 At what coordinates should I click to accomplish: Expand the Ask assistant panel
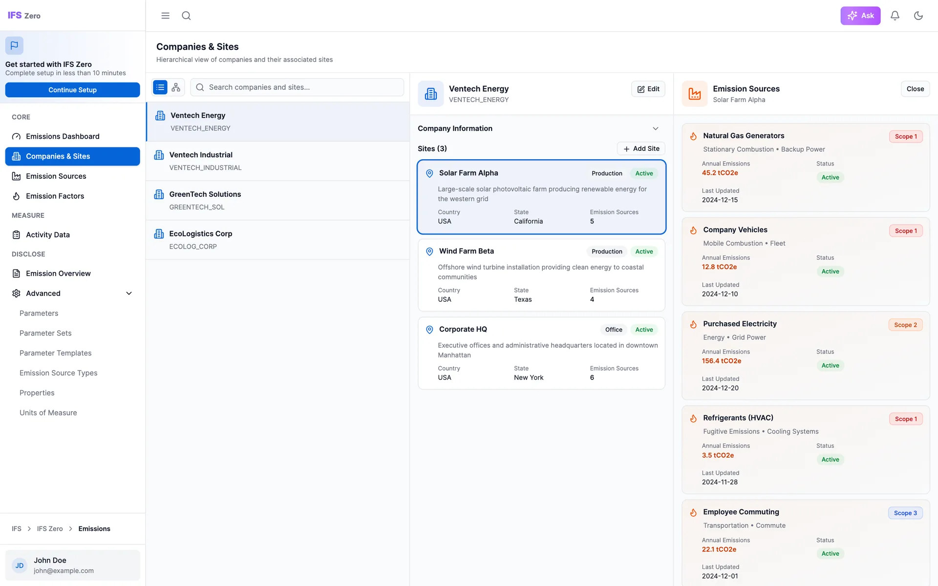(x=860, y=16)
